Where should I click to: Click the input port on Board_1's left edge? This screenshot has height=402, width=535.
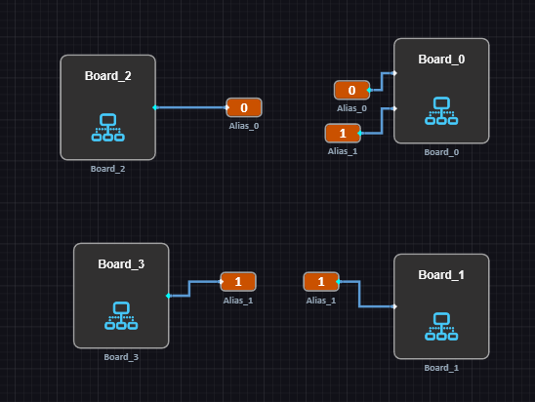coord(394,306)
